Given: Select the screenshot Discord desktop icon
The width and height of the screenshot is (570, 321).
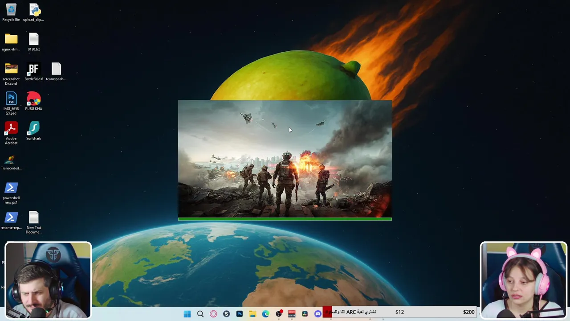Looking at the screenshot, I should tap(11, 74).
